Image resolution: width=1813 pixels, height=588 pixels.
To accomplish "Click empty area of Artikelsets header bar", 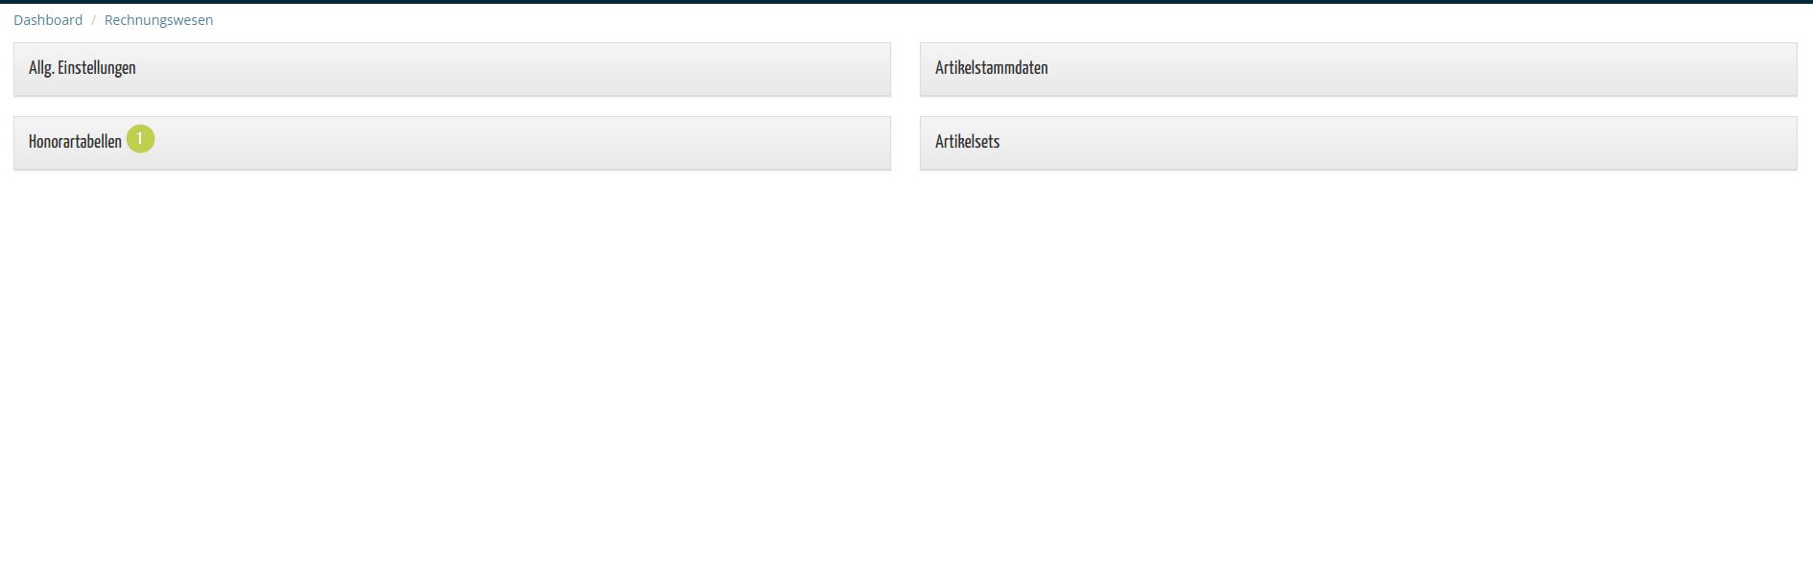I will click(1391, 143).
